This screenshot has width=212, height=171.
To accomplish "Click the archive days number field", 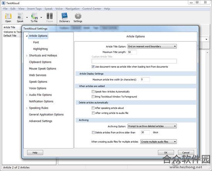I will [x=145, y=132].
